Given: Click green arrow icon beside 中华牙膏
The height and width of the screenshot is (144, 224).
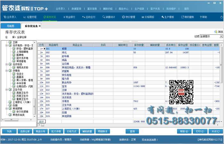Looking at the screenshot, I should point(14,83).
